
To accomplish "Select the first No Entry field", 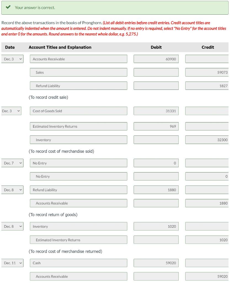I will tap(78, 163).
